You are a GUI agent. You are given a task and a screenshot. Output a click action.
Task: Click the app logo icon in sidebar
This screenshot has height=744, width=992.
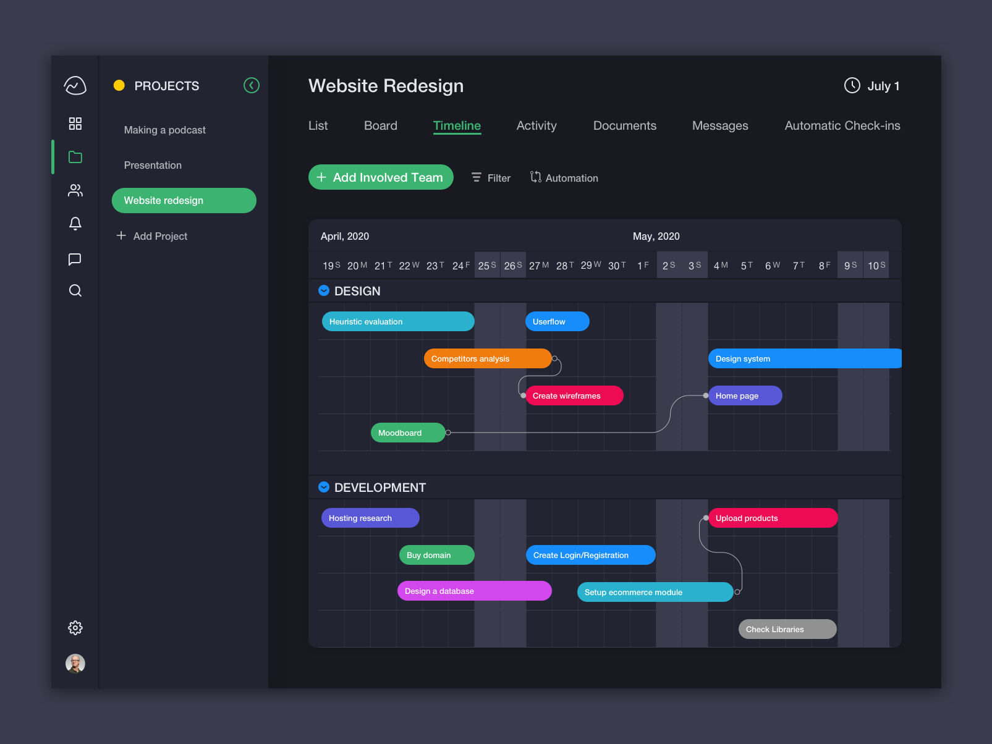(75, 85)
